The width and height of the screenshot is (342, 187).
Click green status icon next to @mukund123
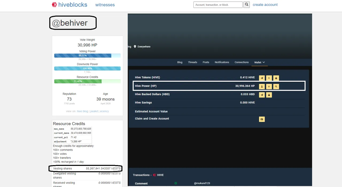pyautogui.click(x=176, y=183)
